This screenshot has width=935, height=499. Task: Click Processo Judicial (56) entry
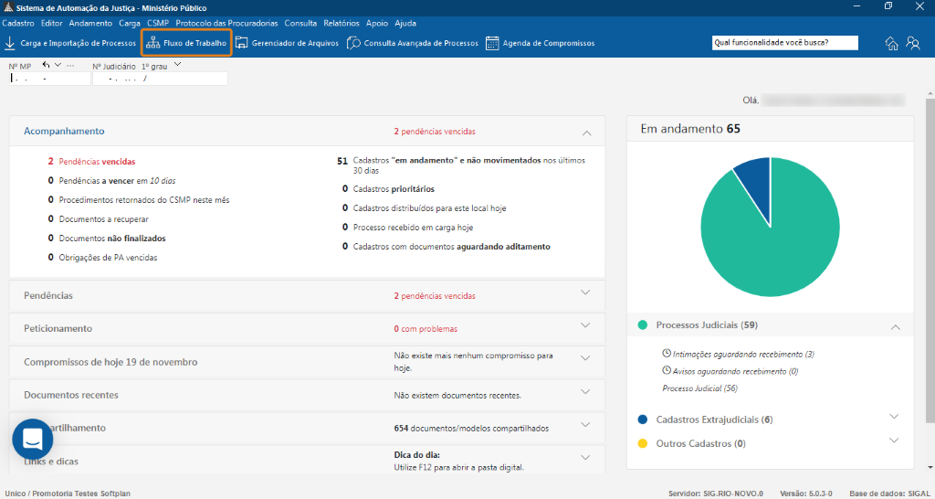click(700, 388)
